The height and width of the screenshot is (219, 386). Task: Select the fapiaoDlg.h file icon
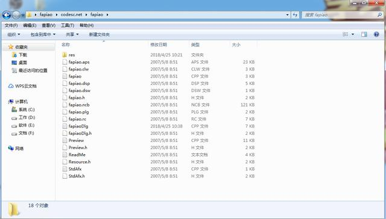click(65, 133)
